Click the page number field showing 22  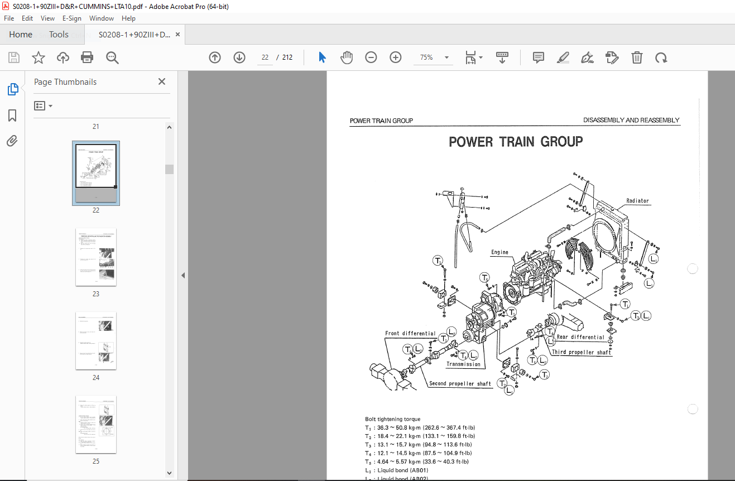click(x=265, y=57)
